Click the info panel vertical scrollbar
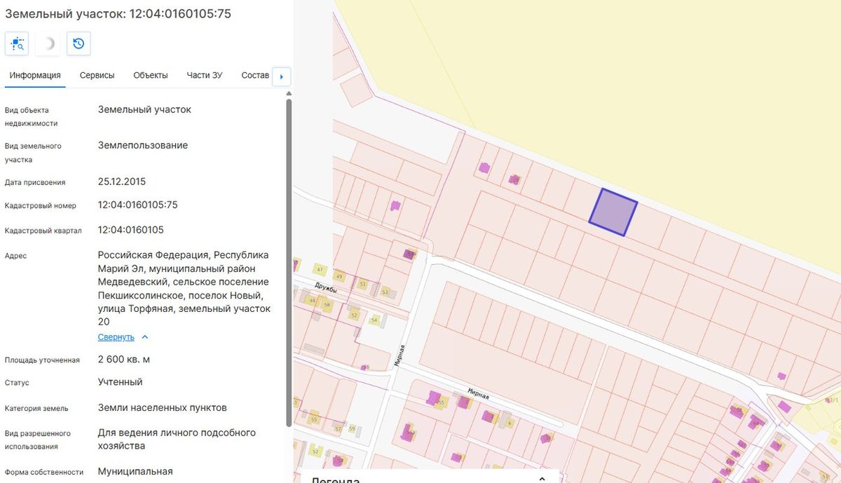 click(x=289, y=263)
